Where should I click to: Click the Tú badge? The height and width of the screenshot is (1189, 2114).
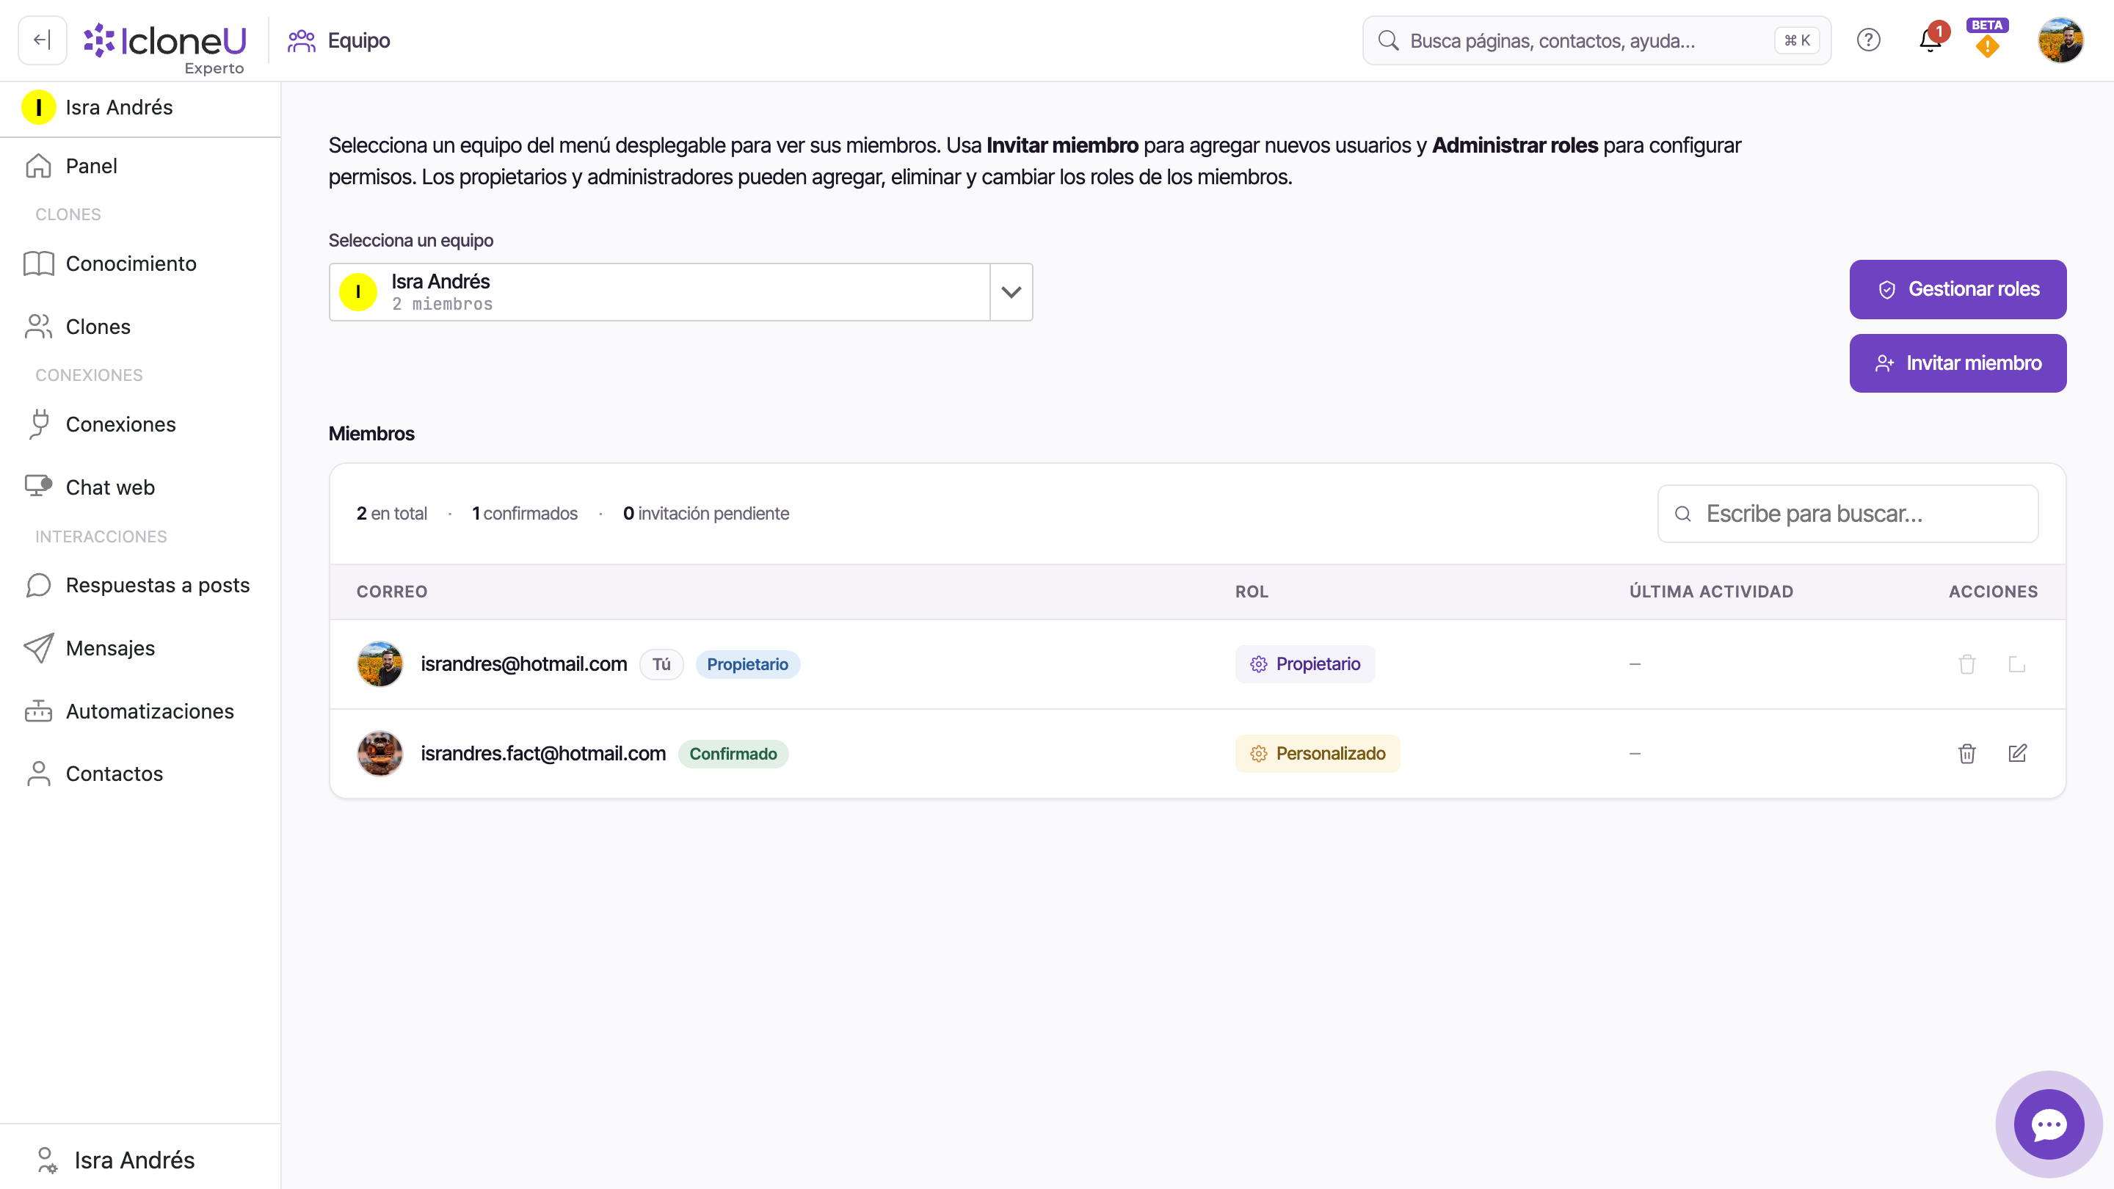[661, 663]
